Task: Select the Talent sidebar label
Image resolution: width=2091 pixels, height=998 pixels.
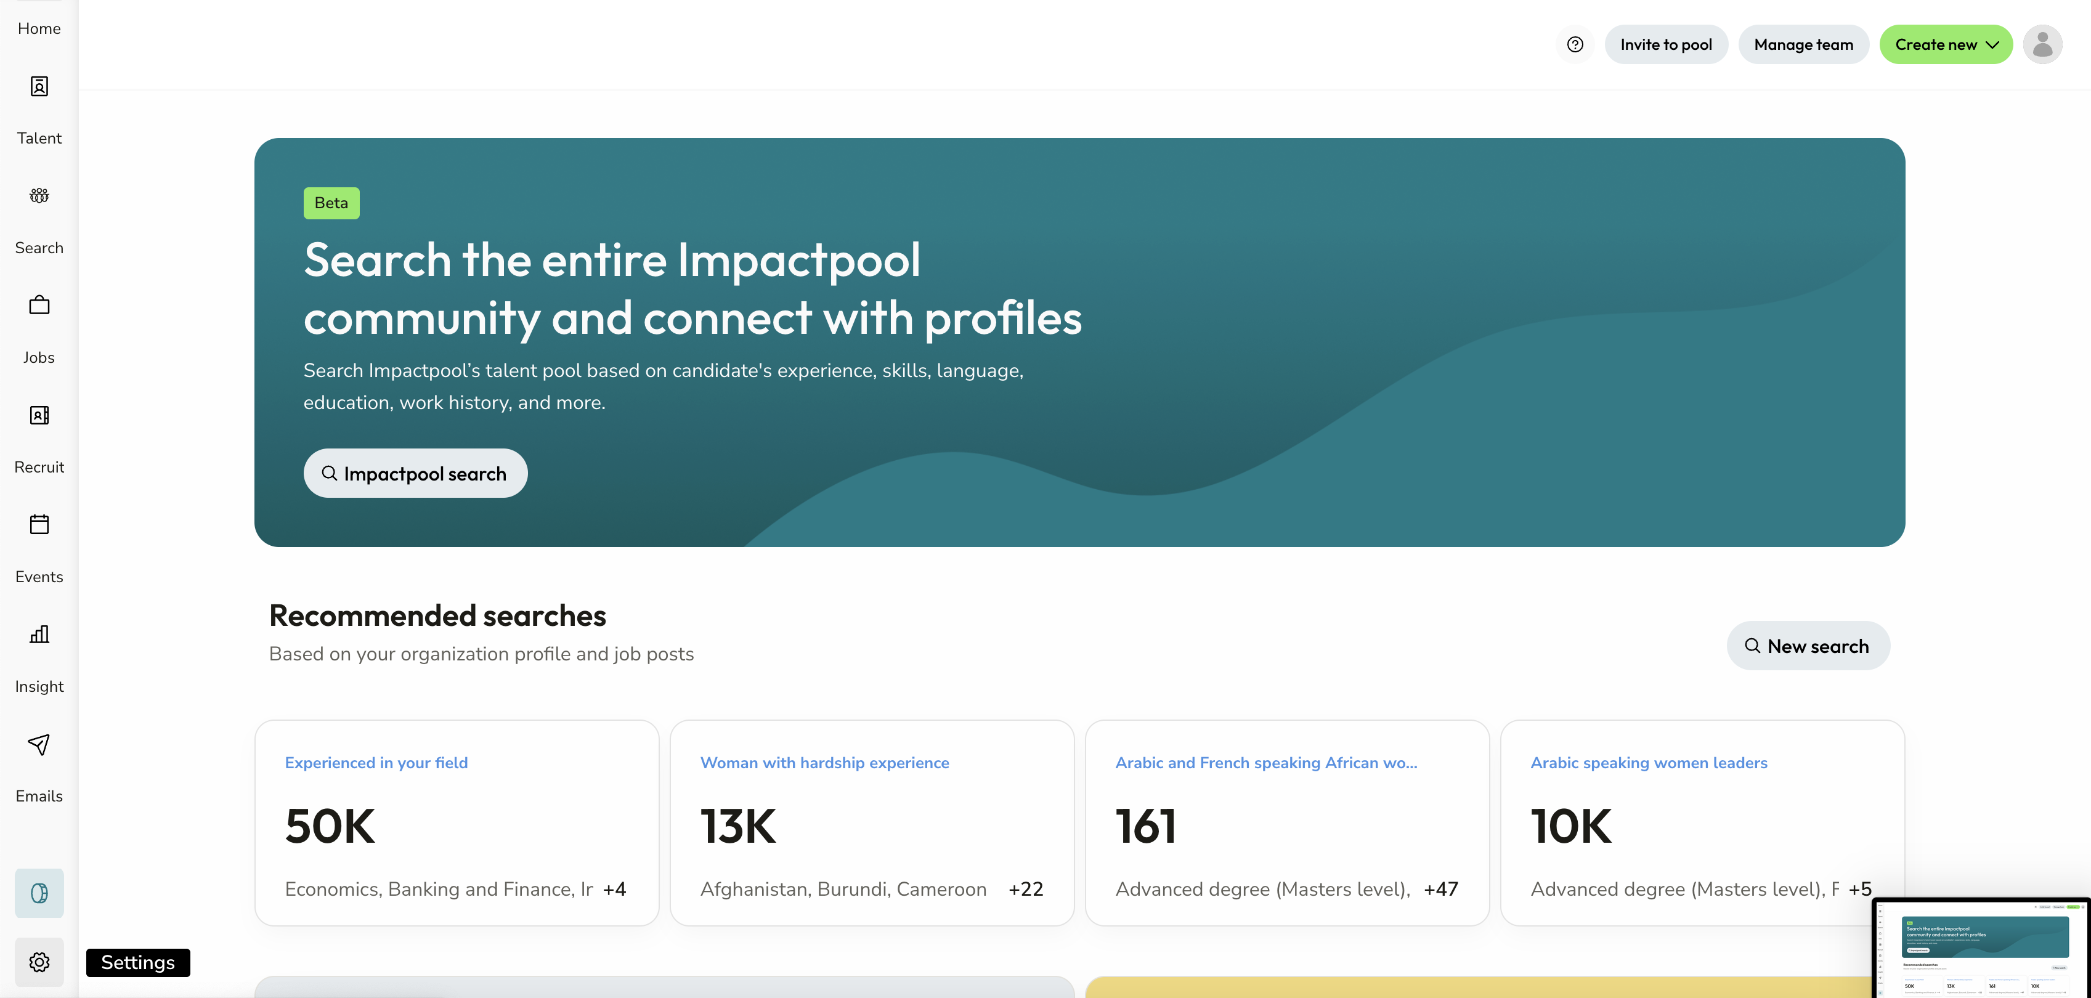Action: (x=39, y=138)
